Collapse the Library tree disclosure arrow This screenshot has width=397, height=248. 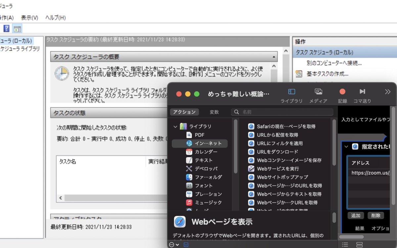tap(175, 126)
